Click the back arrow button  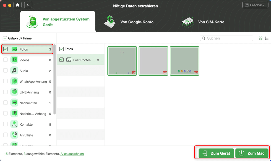tap(28, 5)
